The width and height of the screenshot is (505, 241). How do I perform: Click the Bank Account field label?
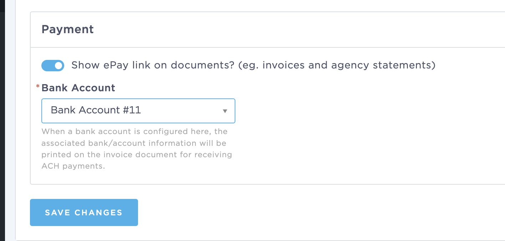(x=78, y=88)
